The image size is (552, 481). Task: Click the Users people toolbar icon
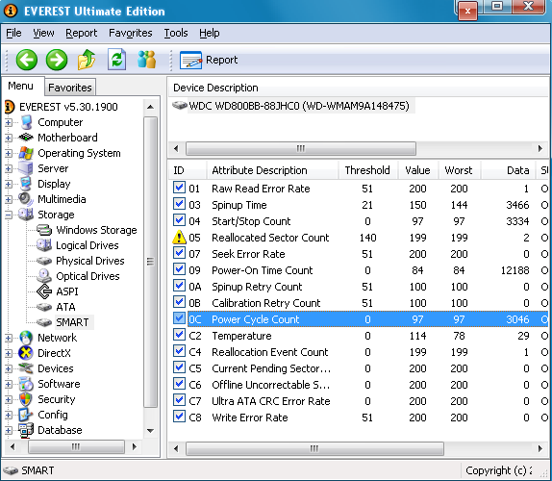(x=147, y=59)
